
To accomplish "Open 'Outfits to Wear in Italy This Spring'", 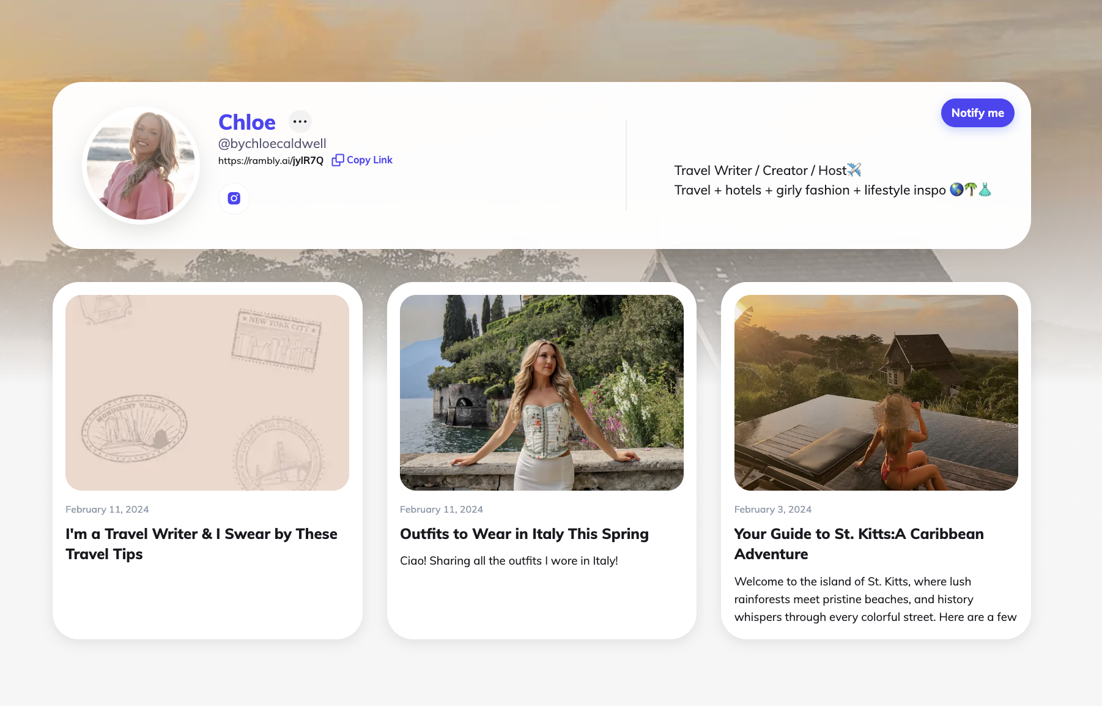I will (x=524, y=534).
